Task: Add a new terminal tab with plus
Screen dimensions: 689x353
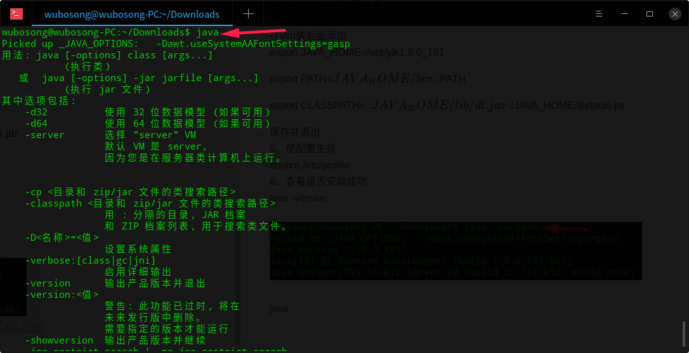Action: [248, 14]
